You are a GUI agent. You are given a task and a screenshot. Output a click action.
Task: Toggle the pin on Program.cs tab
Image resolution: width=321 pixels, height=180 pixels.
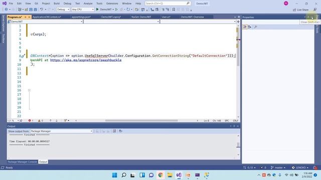26,17
